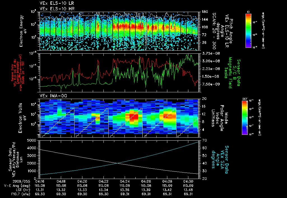The image size is (287, 198).
Task: Click the F10.7 value 69.31 under 04:30
Action: [189, 194]
